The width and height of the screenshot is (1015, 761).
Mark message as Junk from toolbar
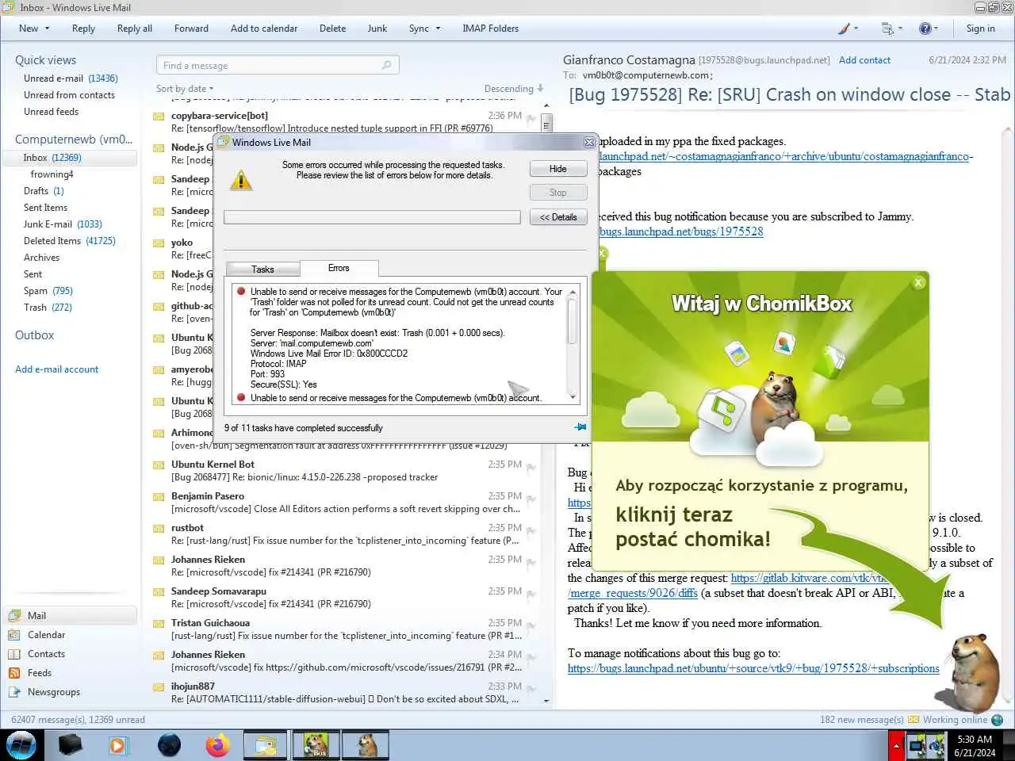tap(377, 29)
